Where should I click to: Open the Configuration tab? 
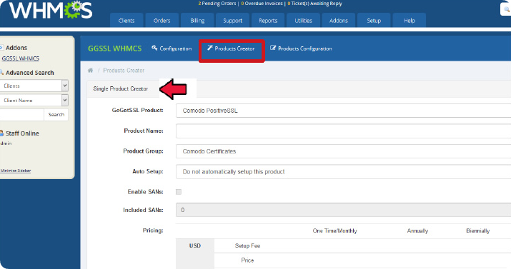pyautogui.click(x=172, y=49)
